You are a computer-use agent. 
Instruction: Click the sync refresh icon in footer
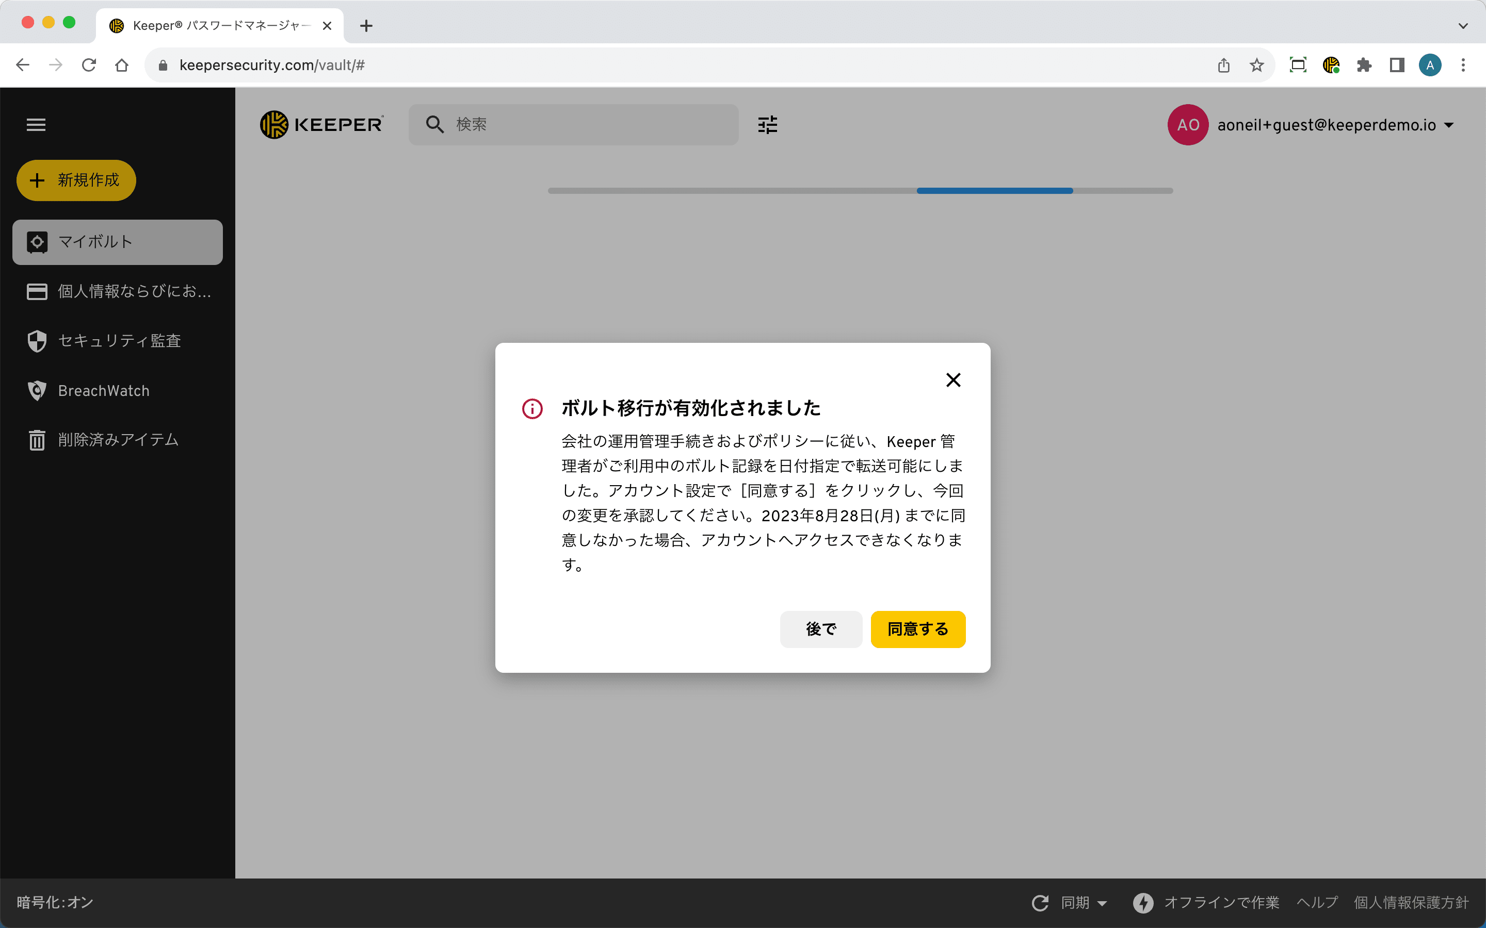(x=1040, y=902)
